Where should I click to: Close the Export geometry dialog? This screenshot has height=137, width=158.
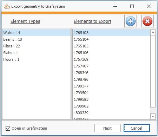tap(149, 6)
